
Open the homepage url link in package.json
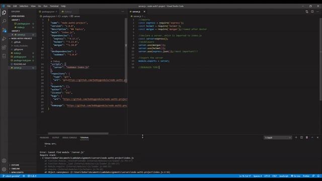coord(97,106)
